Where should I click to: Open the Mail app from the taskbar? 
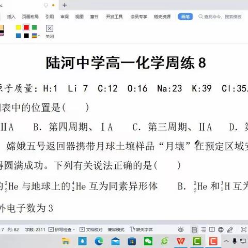click(116, 241)
